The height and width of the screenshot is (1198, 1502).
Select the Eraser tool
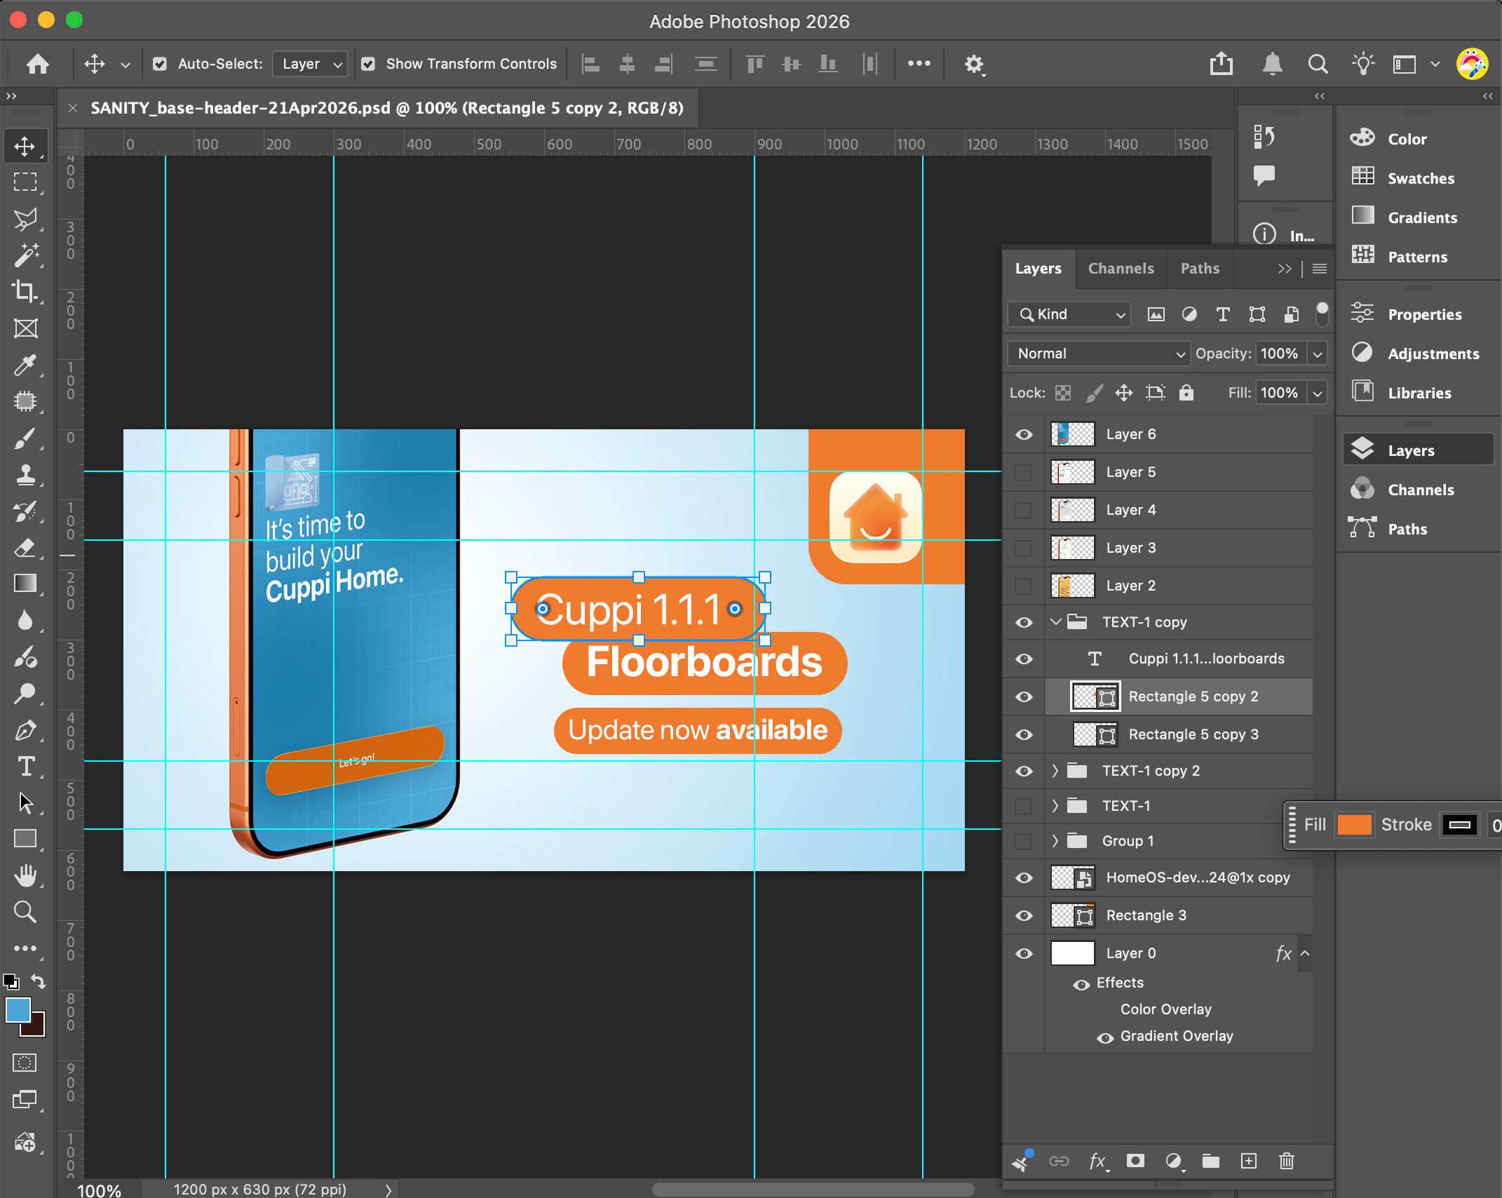click(x=25, y=547)
